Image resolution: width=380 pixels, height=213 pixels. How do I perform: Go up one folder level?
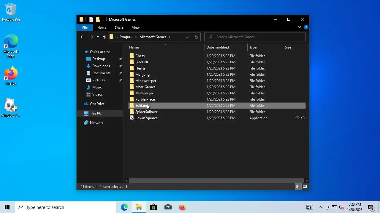(x=104, y=37)
